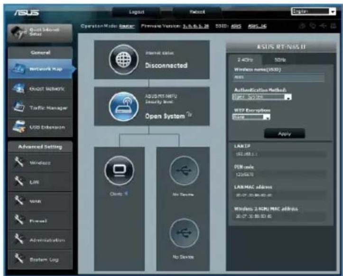Click the Operation Mode Router link

127,26
